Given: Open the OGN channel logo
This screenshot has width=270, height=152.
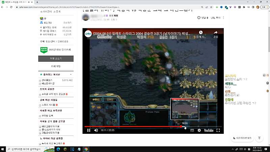Looking at the screenshot, I should pyautogui.click(x=88, y=34).
